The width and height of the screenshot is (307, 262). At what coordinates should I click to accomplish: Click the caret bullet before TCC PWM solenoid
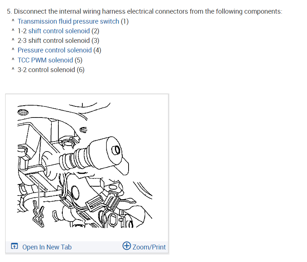[13, 59]
